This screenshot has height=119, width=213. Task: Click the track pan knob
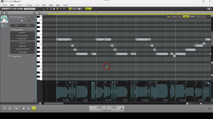[29, 20]
